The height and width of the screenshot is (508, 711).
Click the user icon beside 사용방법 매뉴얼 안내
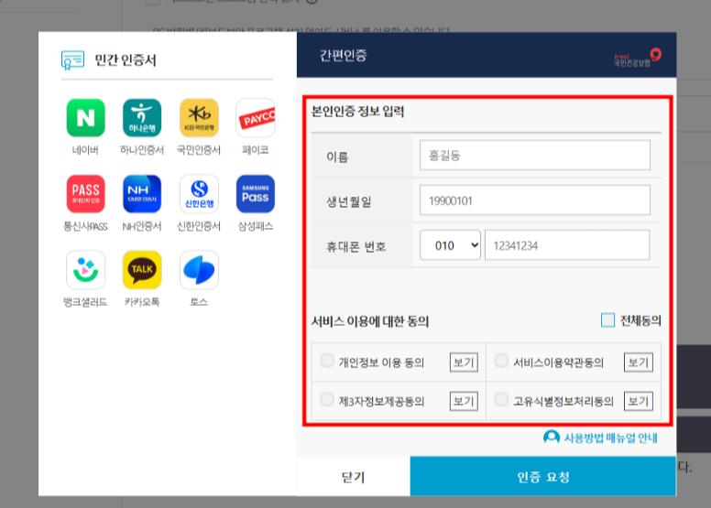552,438
